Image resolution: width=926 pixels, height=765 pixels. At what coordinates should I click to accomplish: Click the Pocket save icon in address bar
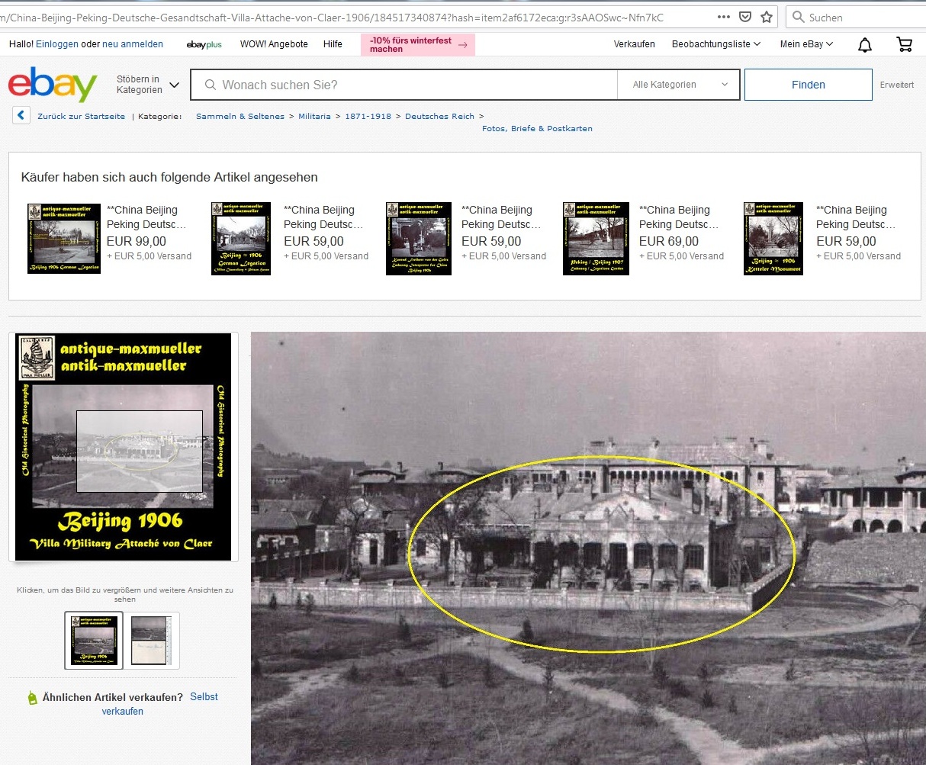point(745,17)
